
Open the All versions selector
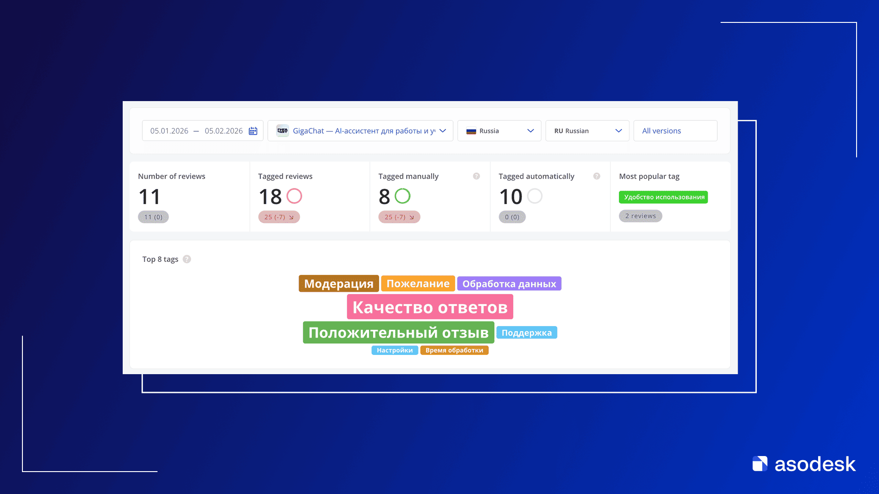(x=675, y=131)
